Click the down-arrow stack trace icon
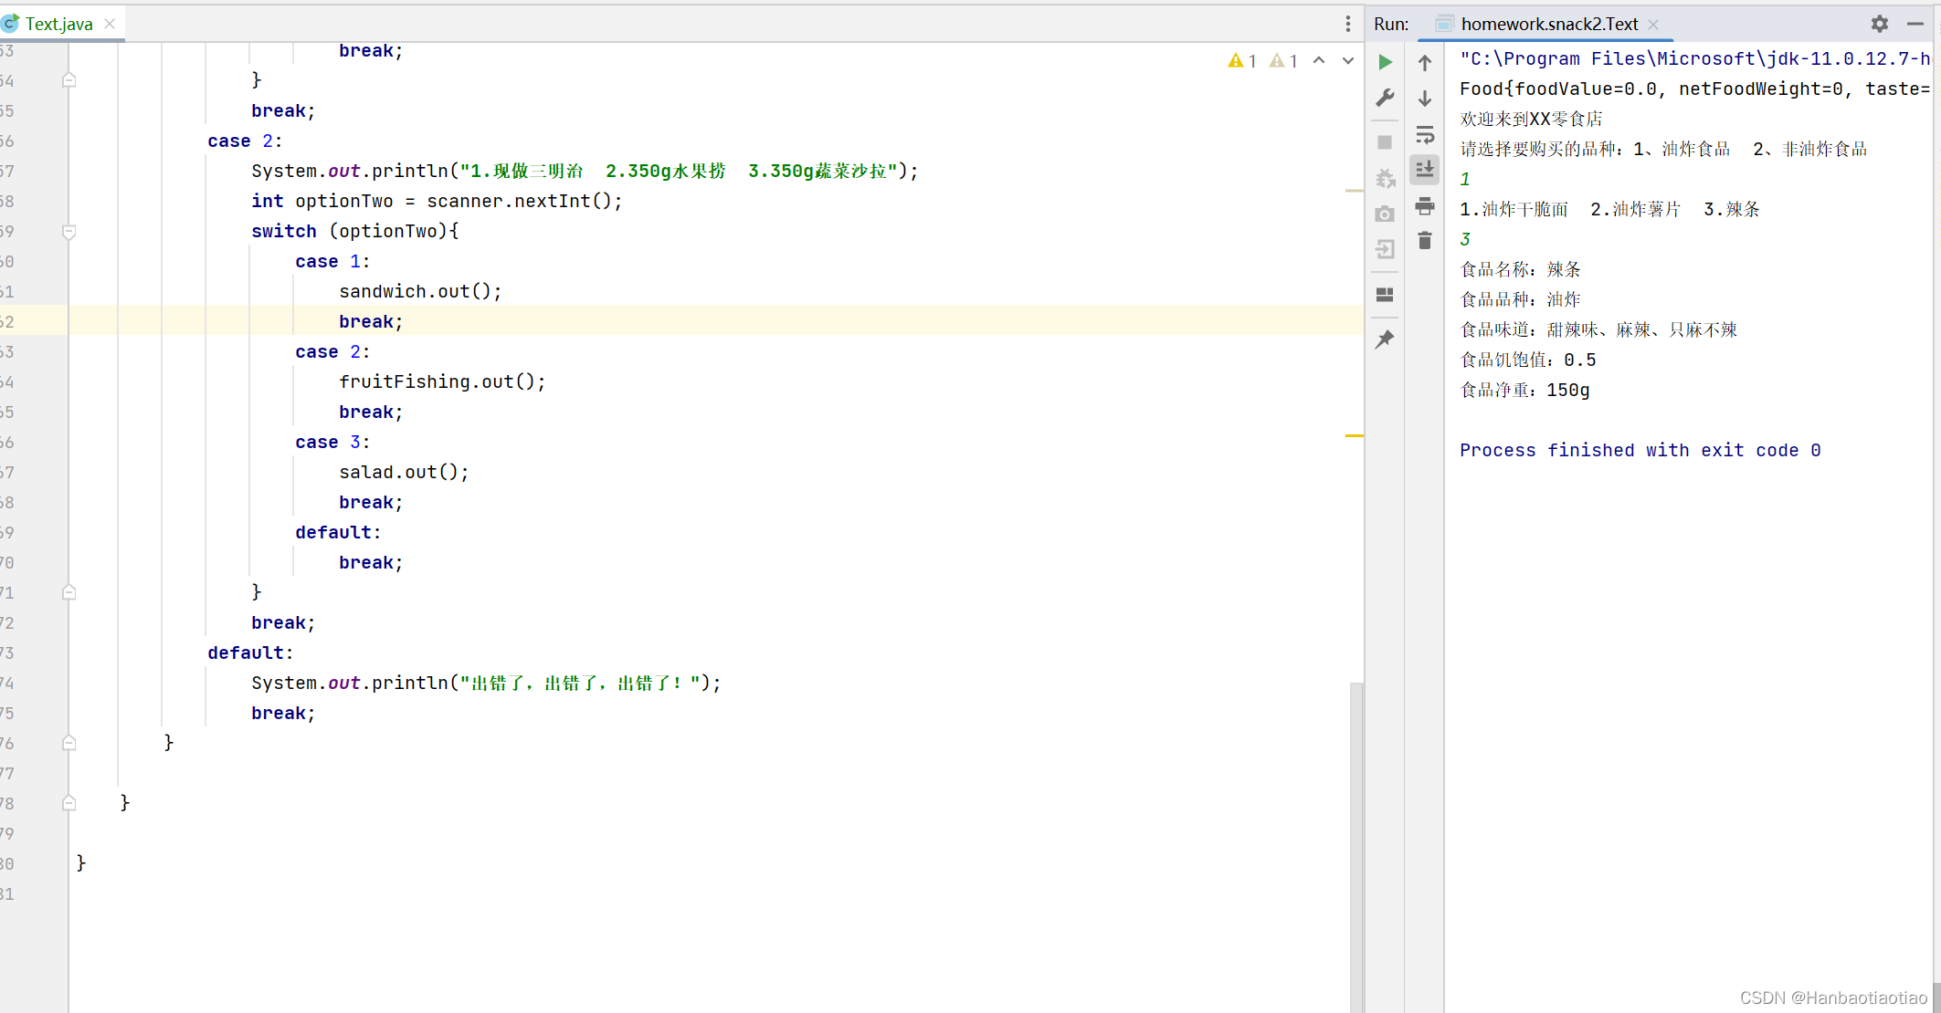Screen dimensions: 1941x1013 (x=1424, y=99)
